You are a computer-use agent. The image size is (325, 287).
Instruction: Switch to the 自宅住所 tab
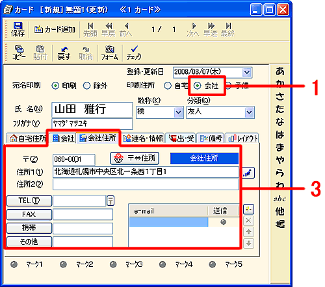pyautogui.click(x=27, y=138)
